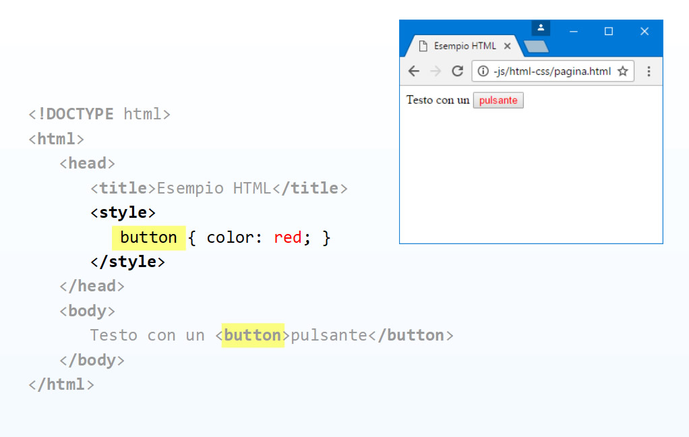Minimize the browser window
689x437 pixels.
click(x=574, y=31)
